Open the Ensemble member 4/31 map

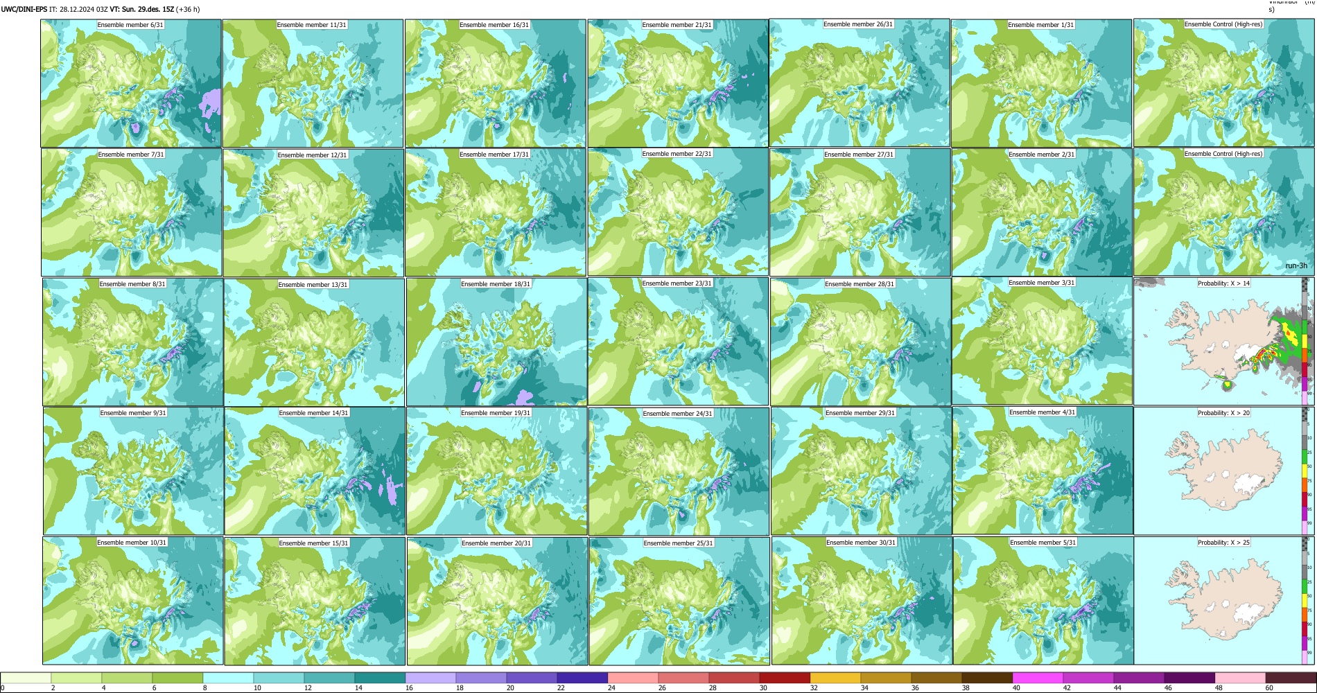(1043, 470)
